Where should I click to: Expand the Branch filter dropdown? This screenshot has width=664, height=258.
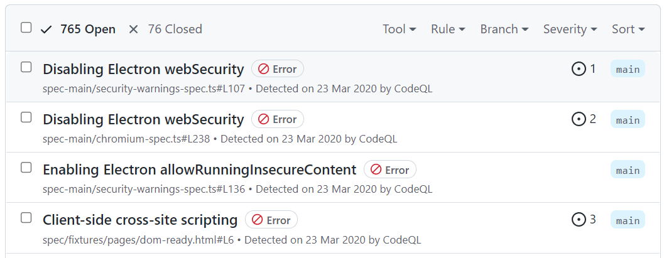504,29
